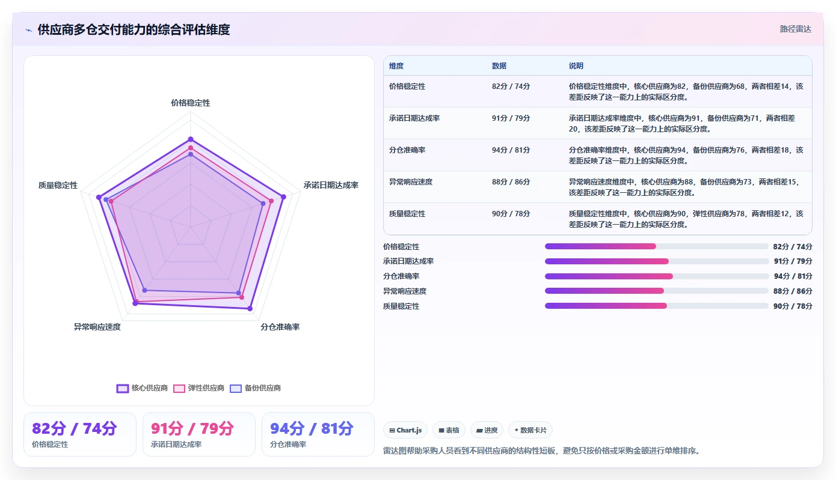Image resolution: width=836 pixels, height=480 pixels.
Task: Click 核心供应商 data point on 承诺日期达成率 axis
Action: (x=283, y=196)
